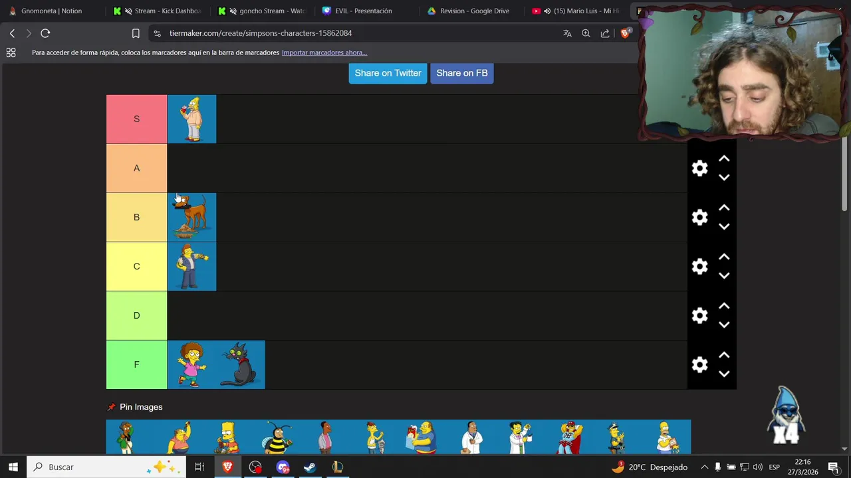The width and height of the screenshot is (851, 478).
Task: Click the Share on Twitter button
Action: pos(388,73)
